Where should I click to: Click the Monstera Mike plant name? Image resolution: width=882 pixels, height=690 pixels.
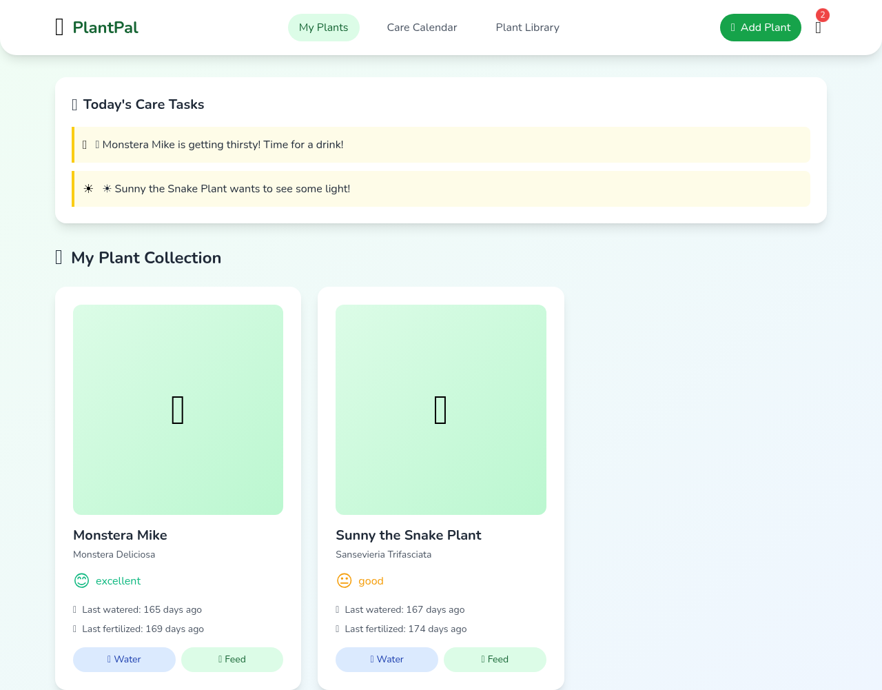120,535
